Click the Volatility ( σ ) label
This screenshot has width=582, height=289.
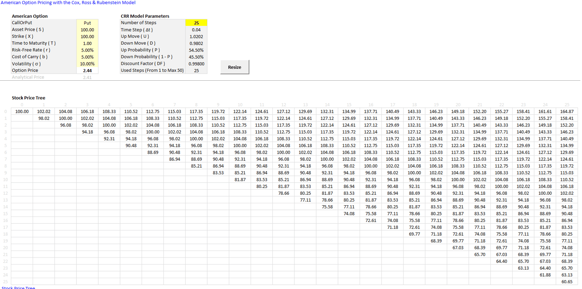point(26,64)
